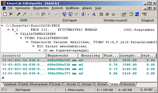This screenshot has height=93, width=158.
Task: Click the Azonosító column header
Action: pyautogui.click(x=24, y=56)
